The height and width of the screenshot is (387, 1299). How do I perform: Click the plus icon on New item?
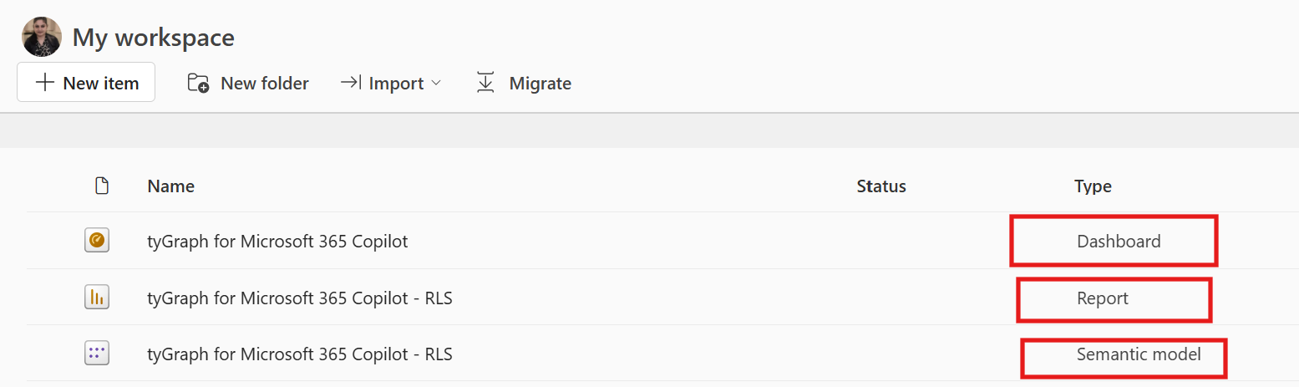pyautogui.click(x=45, y=83)
